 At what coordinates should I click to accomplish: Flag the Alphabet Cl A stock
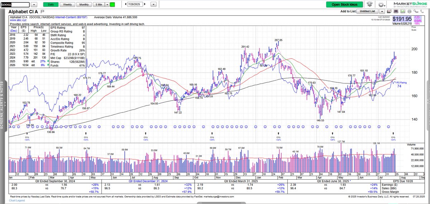coord(43,12)
